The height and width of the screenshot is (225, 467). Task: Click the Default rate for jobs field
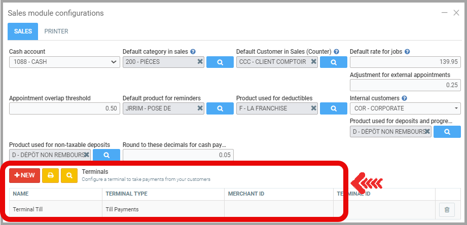(x=405, y=62)
